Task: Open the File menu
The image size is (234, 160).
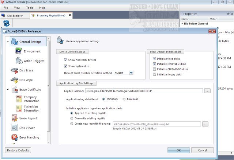Action: point(6,8)
